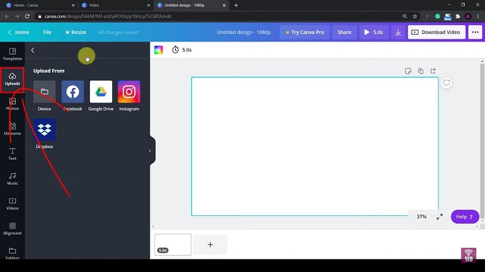Open the more options ellipsis menu

[x=475, y=32]
